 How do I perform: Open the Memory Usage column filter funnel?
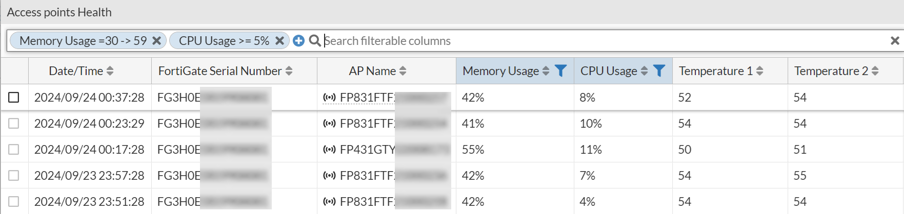[561, 71]
